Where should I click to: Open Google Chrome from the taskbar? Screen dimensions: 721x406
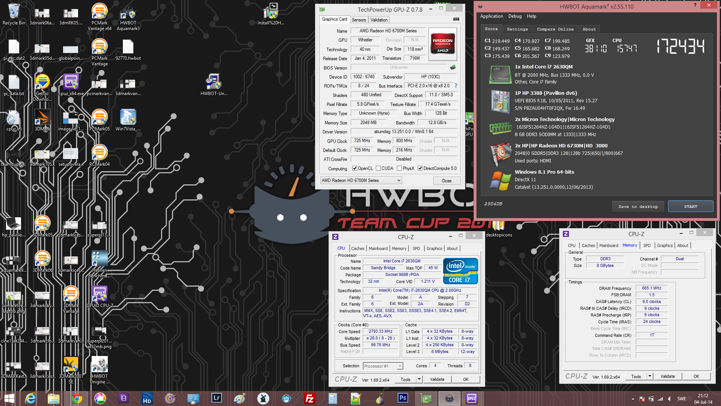pos(77,398)
